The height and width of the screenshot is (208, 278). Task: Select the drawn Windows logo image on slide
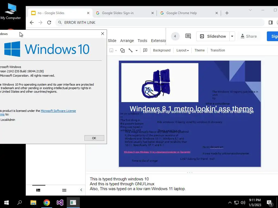pos(160,83)
